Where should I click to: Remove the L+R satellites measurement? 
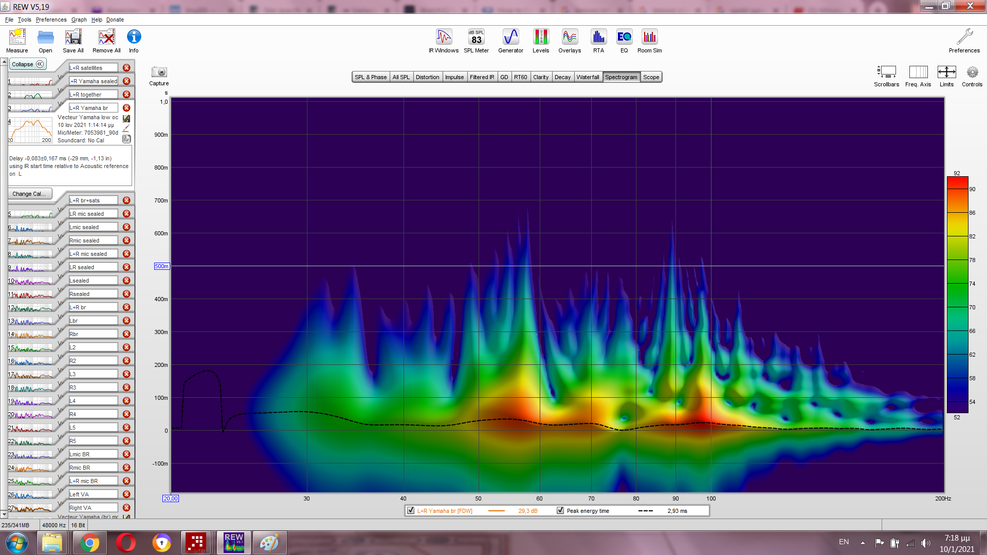[126, 68]
